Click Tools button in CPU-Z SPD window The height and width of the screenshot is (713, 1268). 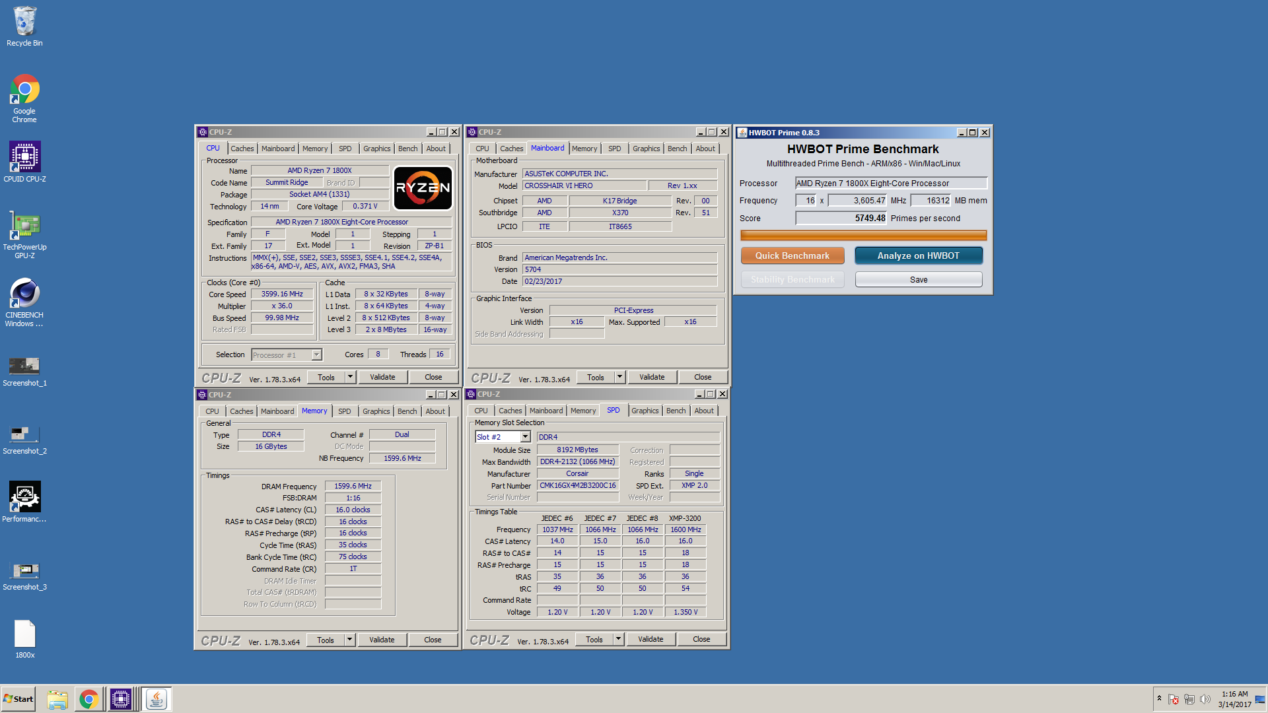(594, 639)
